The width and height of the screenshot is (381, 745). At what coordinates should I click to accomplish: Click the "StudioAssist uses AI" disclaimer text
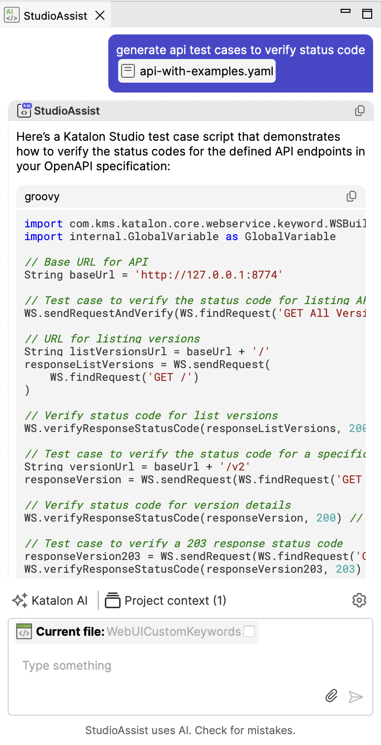[190, 730]
